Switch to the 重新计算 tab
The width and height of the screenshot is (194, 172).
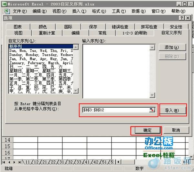point(47,33)
